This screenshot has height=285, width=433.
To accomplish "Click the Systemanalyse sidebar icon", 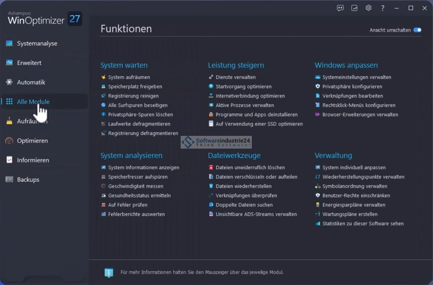I will coord(9,44).
